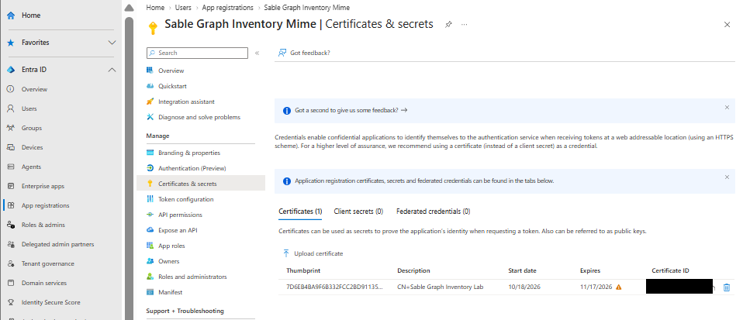Click the Upload certificate arrow icon
The height and width of the screenshot is (320, 743).
click(285, 253)
